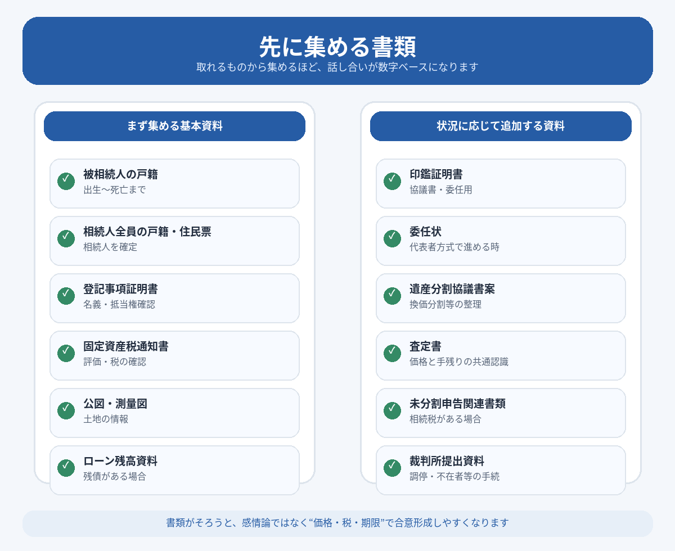This screenshot has height=551, width=675.
Task: Click the green check next to 登記事項証明書
Action: point(66,296)
